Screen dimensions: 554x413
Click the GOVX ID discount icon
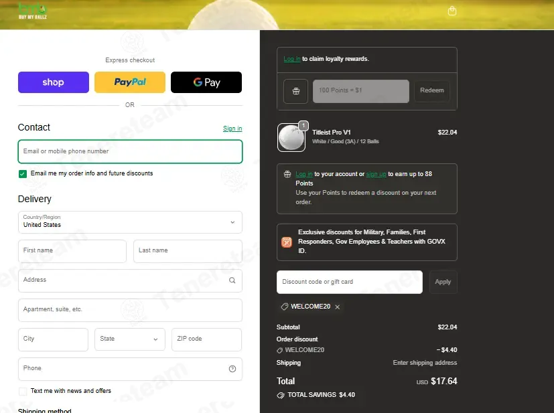tap(287, 242)
